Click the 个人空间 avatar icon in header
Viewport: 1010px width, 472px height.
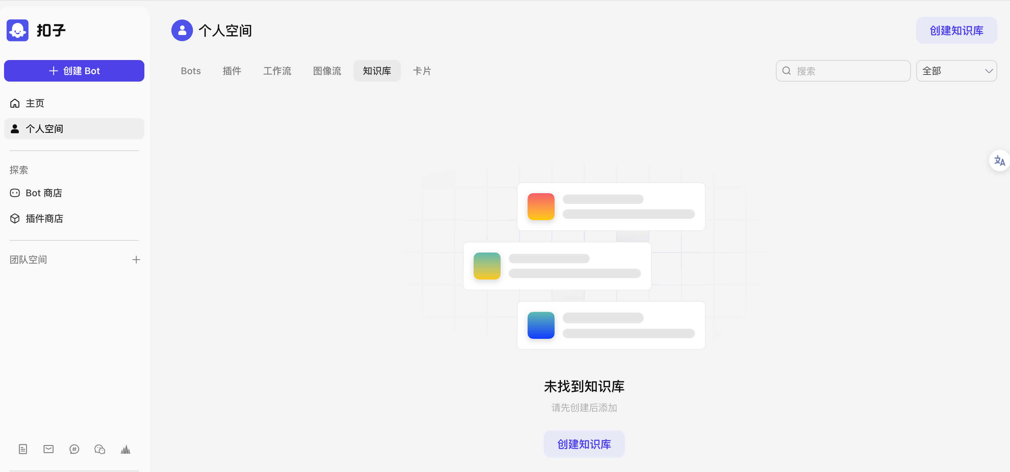[x=182, y=30]
